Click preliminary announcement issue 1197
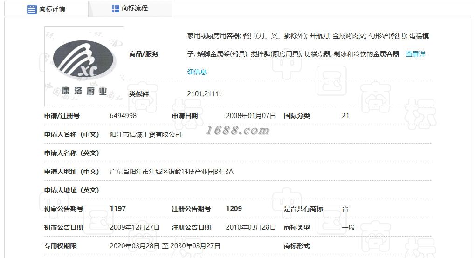 click(117, 209)
